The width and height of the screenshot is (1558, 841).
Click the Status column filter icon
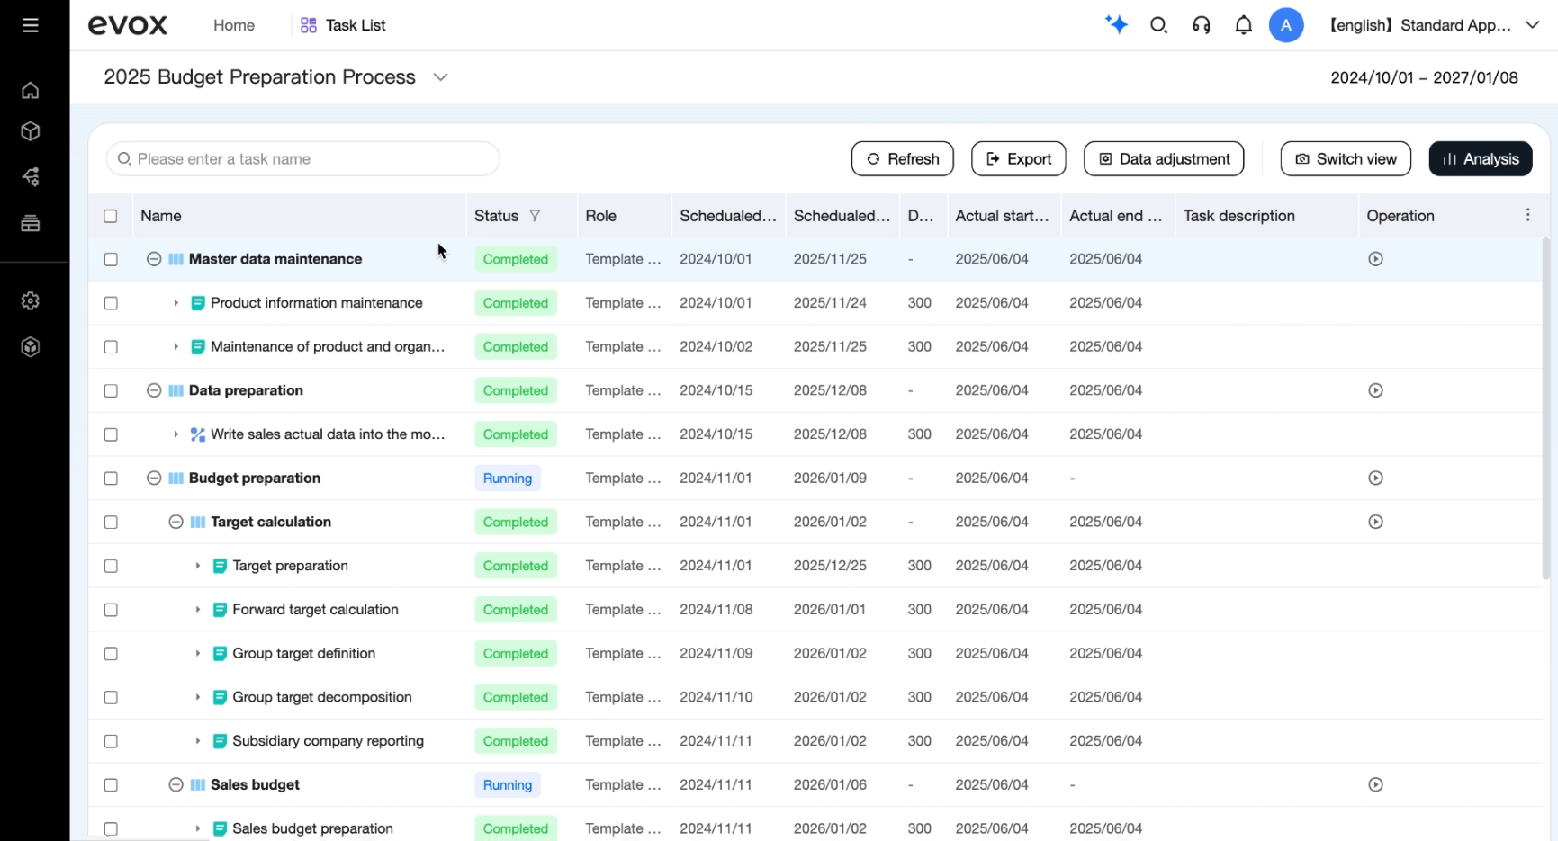(x=535, y=216)
